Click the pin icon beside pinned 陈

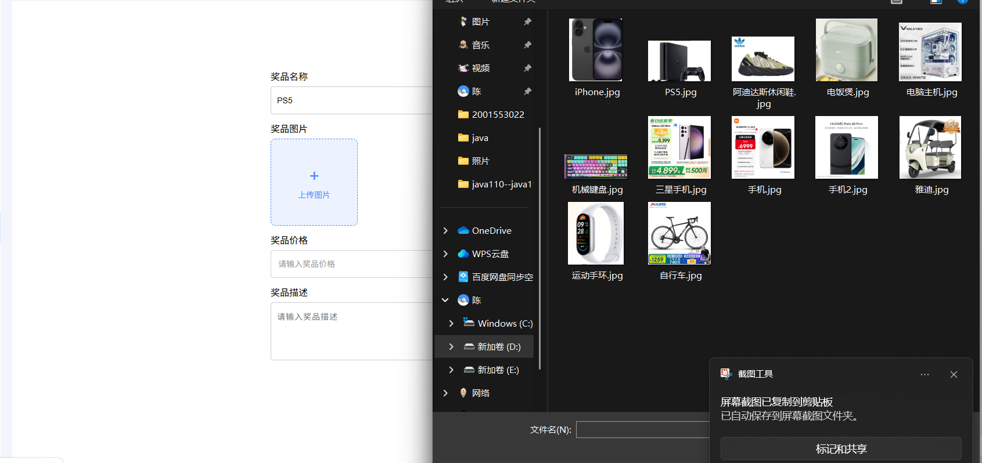click(527, 91)
